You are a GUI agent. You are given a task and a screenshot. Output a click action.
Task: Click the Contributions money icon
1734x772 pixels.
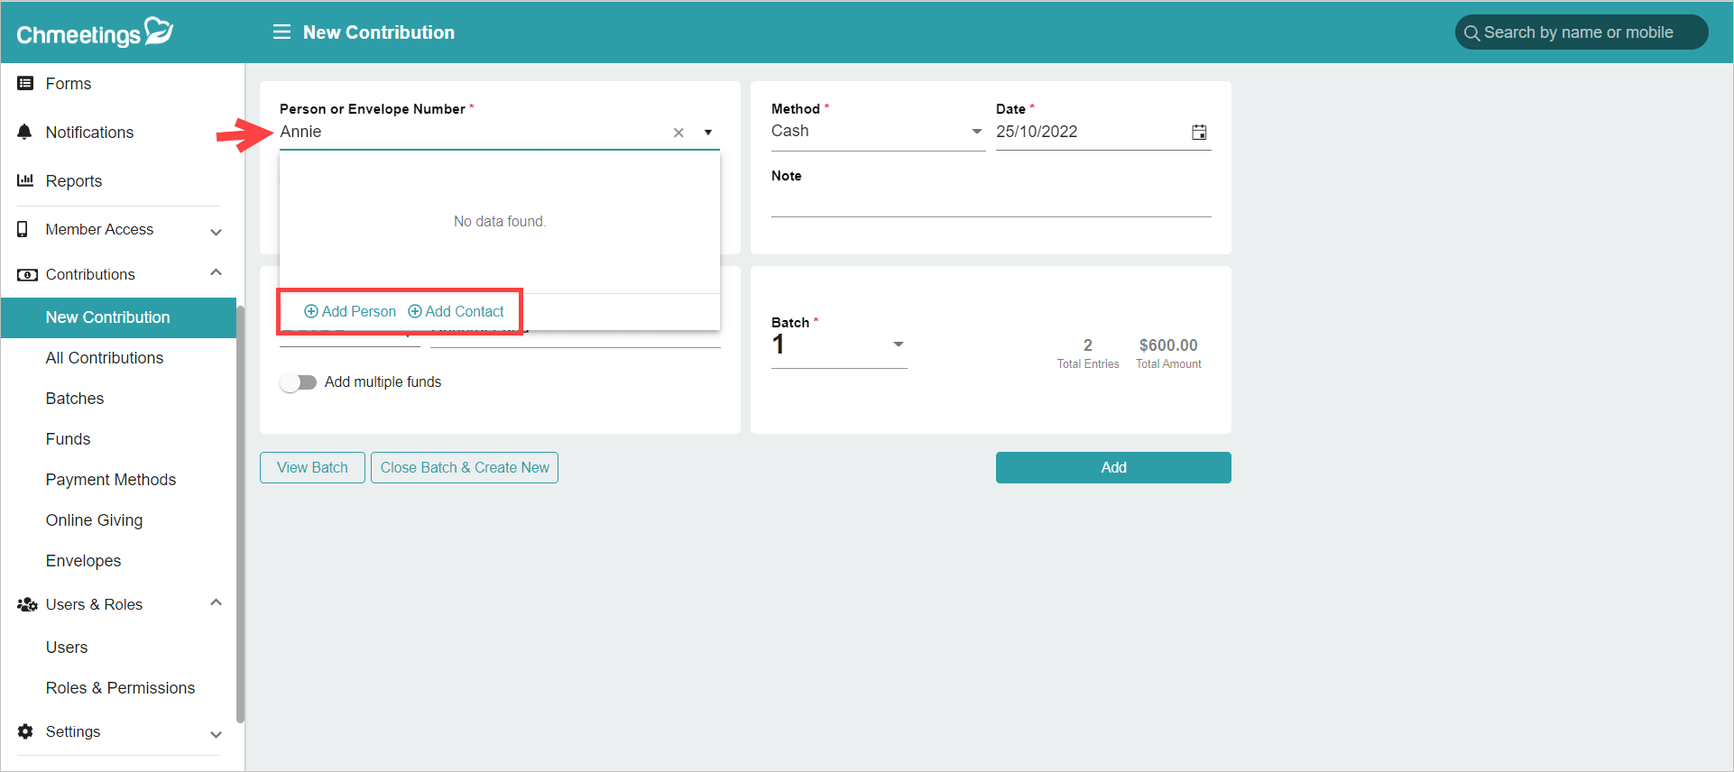coord(27,274)
